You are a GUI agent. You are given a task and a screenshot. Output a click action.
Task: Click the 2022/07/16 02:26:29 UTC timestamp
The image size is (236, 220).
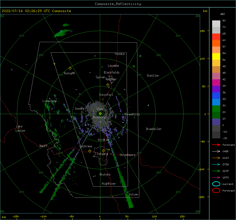[x=26, y=11]
